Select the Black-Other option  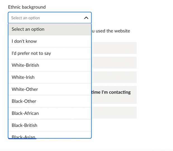click(50, 101)
